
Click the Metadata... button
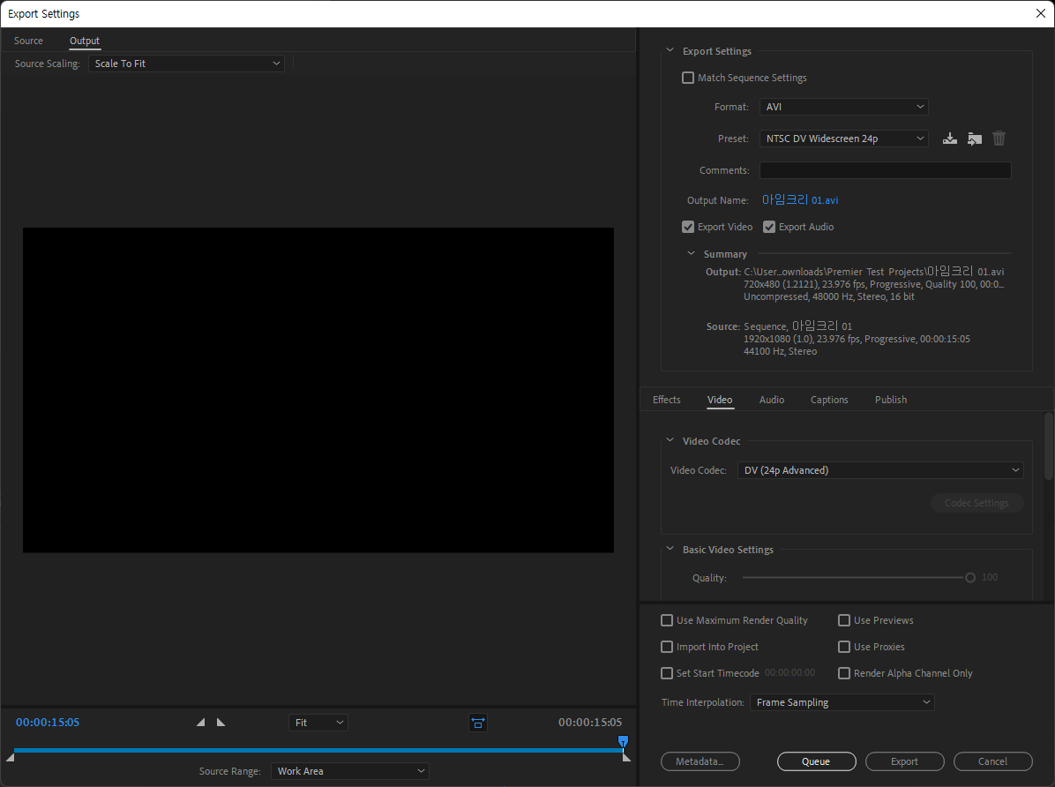pyautogui.click(x=700, y=761)
